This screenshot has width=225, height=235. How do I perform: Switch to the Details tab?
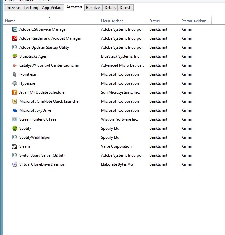110,8
